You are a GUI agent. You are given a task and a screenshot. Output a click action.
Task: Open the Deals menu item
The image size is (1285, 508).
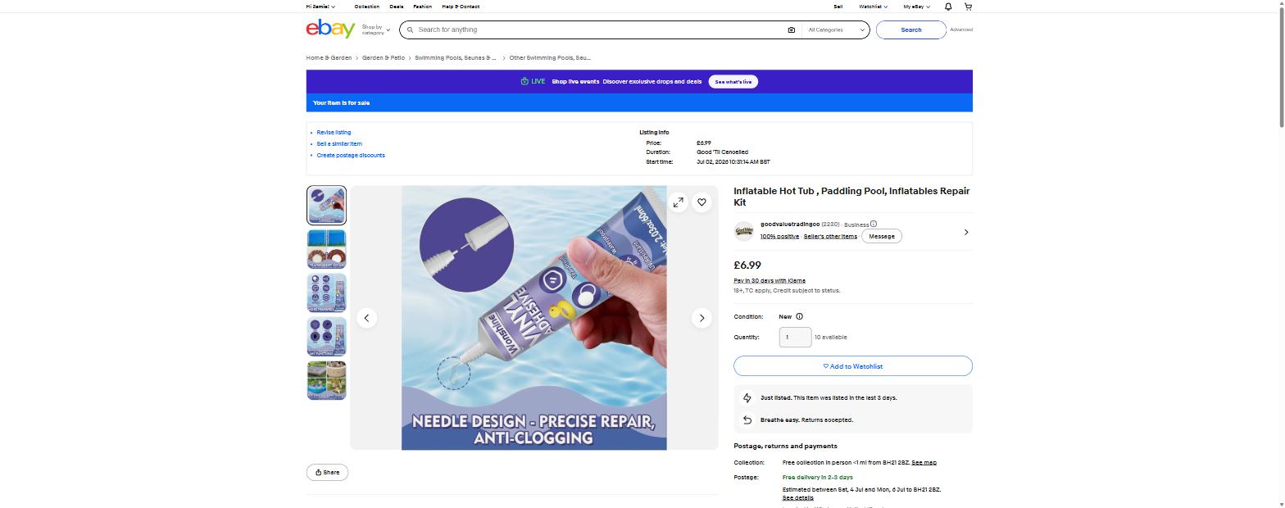click(x=396, y=7)
